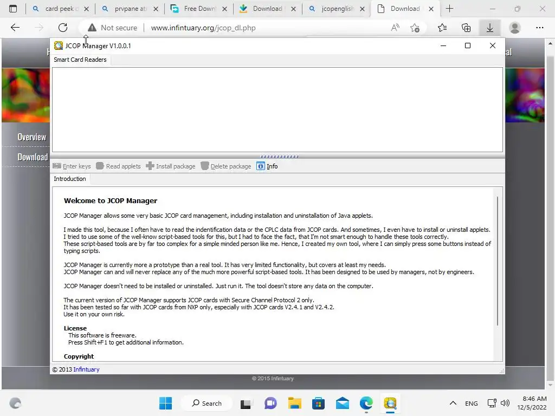Open Download in webpage sidebar
555x416 pixels.
pos(33,157)
